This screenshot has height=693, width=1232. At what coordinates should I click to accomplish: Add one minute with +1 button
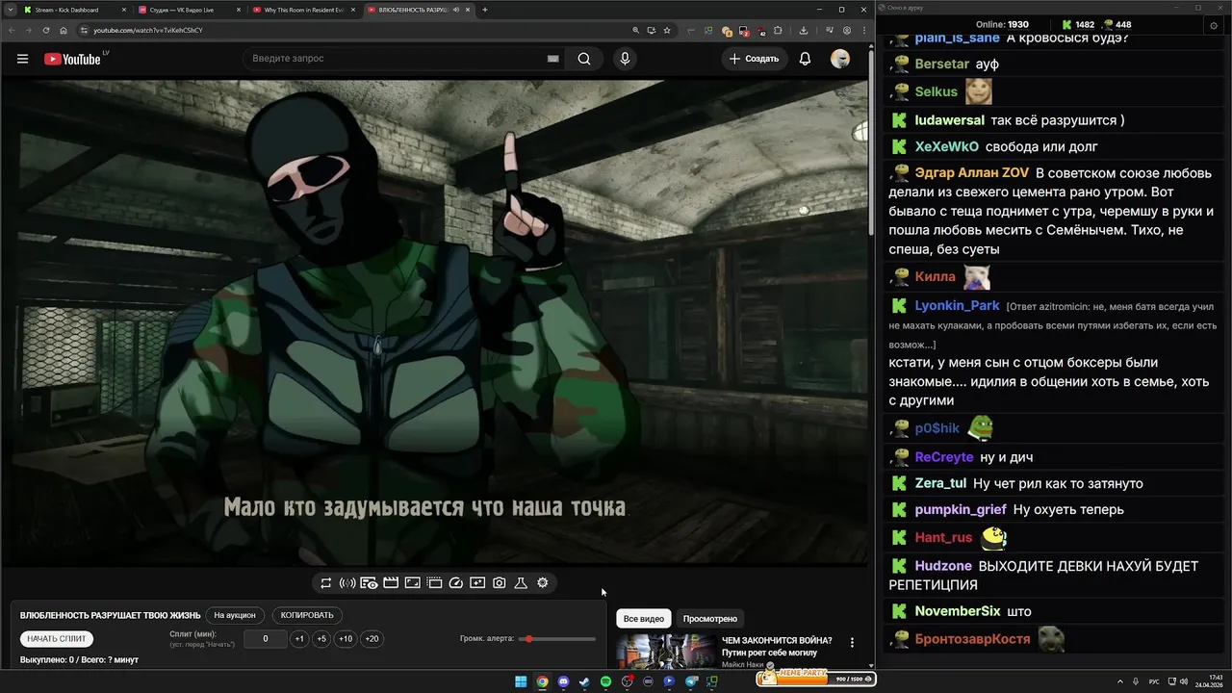[x=299, y=639]
